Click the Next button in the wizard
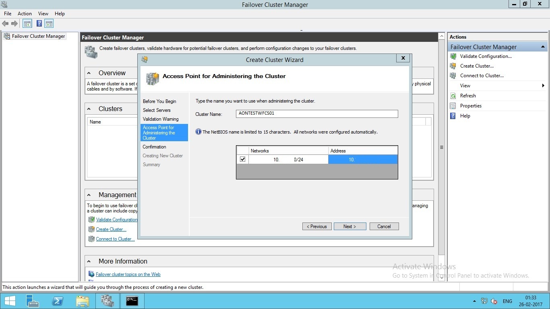Image resolution: width=550 pixels, height=309 pixels. click(350, 227)
